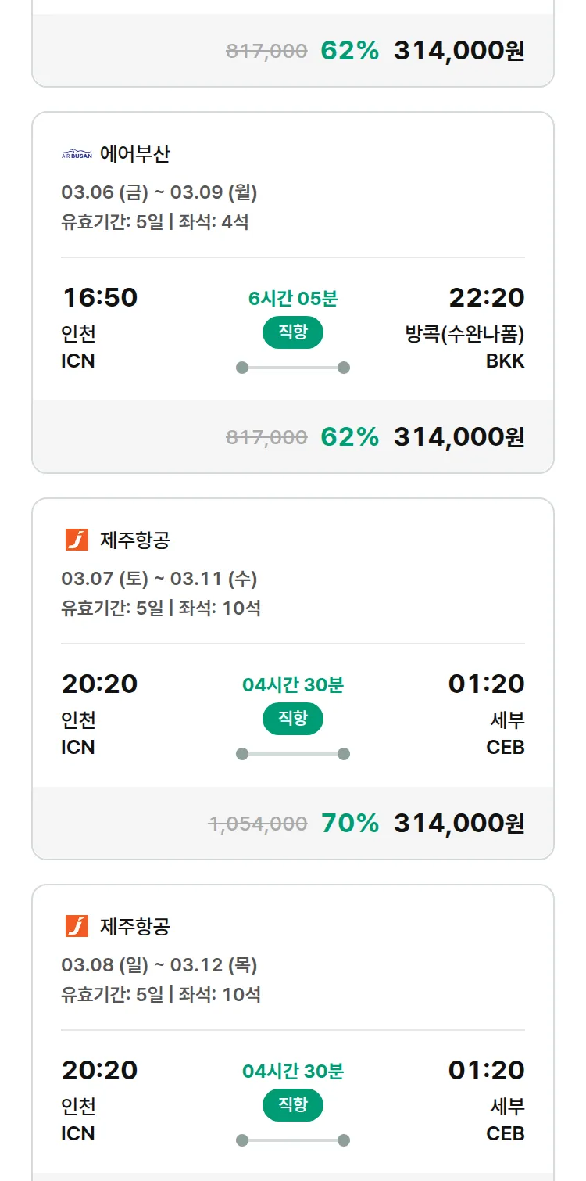Open the 03.06 (금) ~ 03.09 (월) flight dates

(159, 192)
